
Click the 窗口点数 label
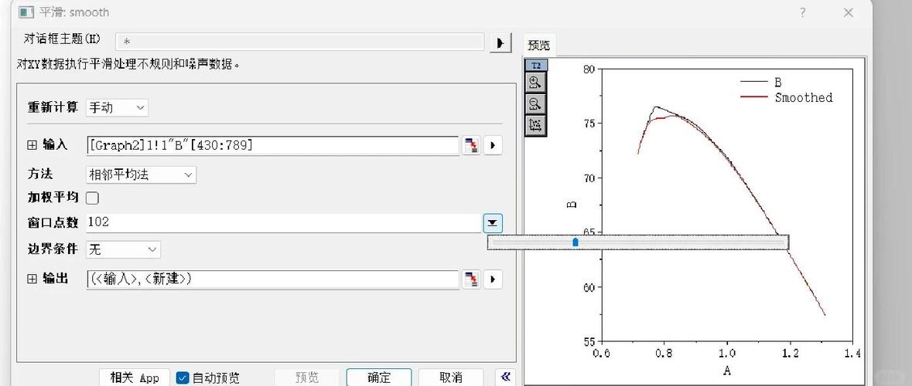tap(53, 223)
